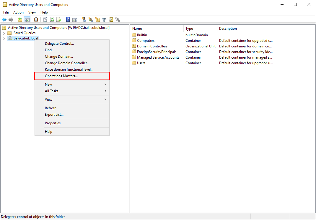
Task: Choose Help at the bottom of the context menu
Action: click(x=72, y=132)
